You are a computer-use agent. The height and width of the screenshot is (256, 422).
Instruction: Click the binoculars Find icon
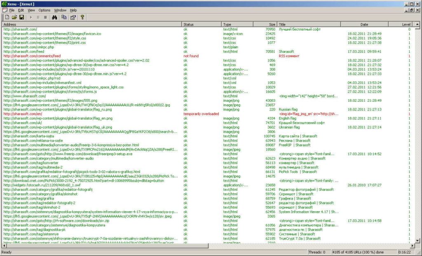tap(54, 17)
